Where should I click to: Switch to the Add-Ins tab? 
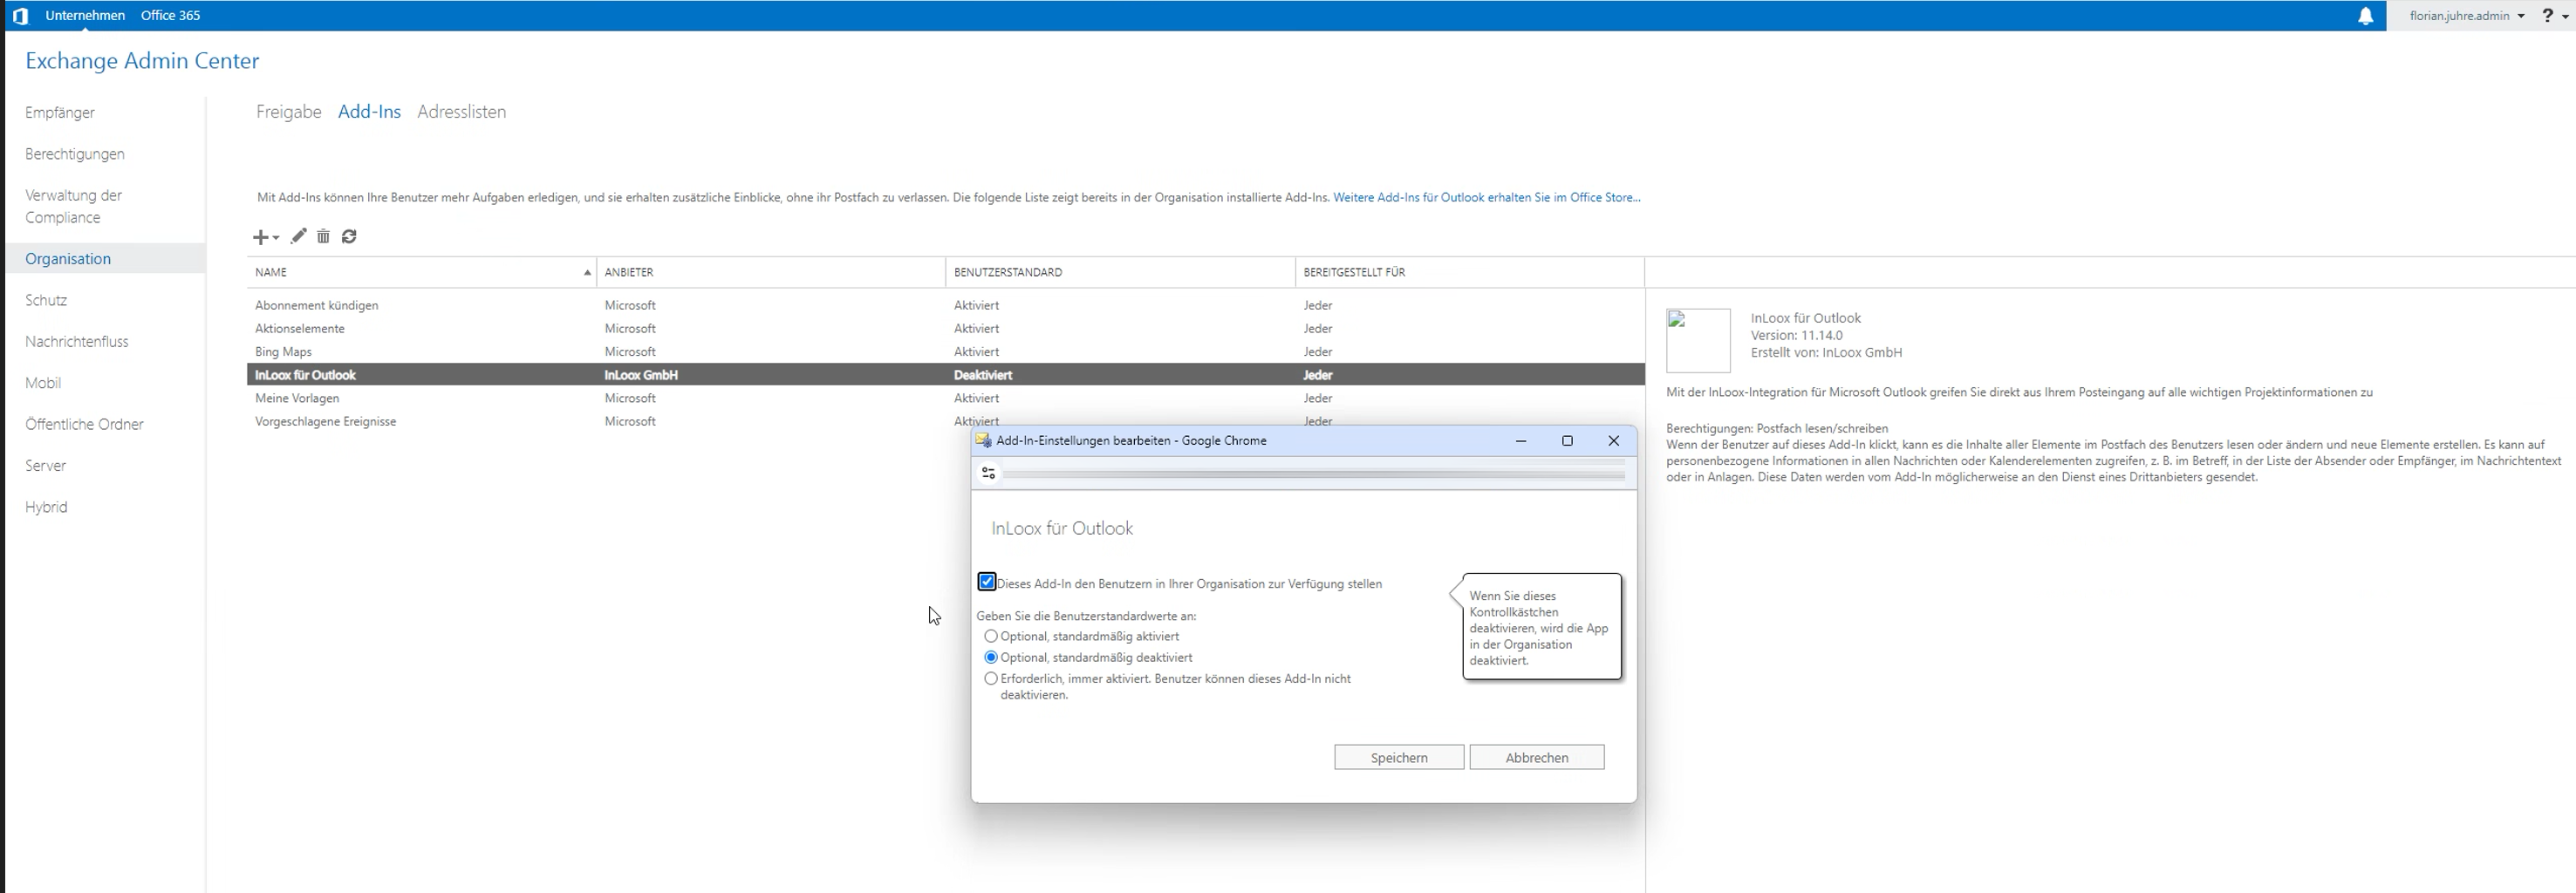[369, 112]
